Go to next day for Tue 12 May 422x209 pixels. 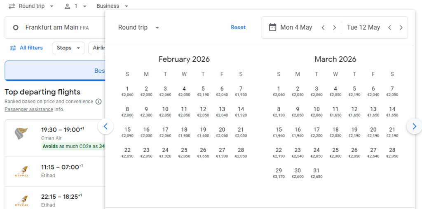pyautogui.click(x=401, y=28)
